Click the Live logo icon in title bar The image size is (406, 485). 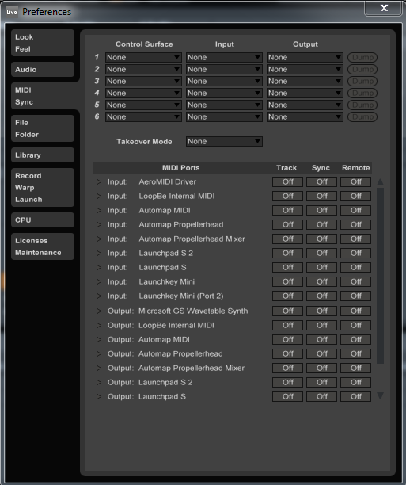12,12
